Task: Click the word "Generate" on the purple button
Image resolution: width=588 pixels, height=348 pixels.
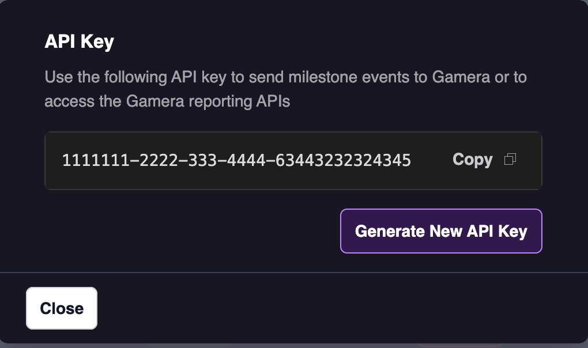Action: (x=390, y=231)
